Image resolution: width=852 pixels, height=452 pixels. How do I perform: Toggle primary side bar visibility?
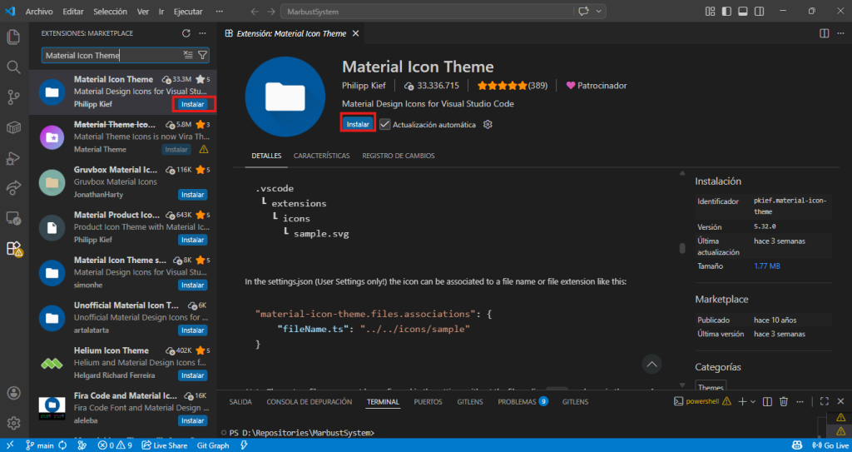[726, 12]
